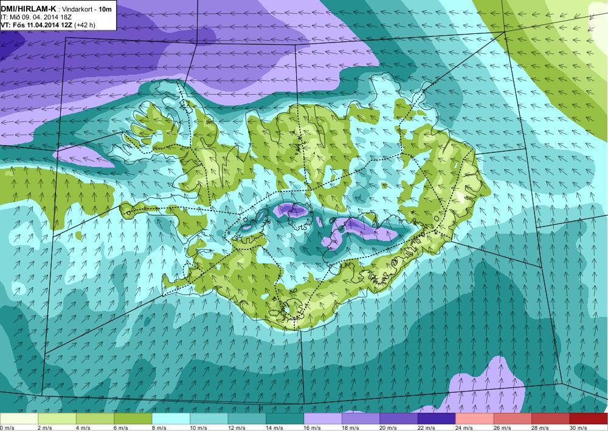Click the salmon 26–28 m/s legend swatch
This screenshot has width=608, height=431.
point(513,419)
